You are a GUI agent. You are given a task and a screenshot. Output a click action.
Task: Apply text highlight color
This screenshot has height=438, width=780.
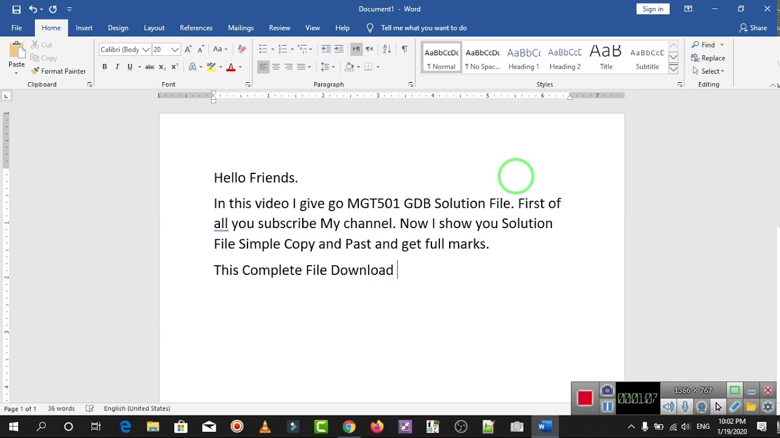pyautogui.click(x=211, y=67)
